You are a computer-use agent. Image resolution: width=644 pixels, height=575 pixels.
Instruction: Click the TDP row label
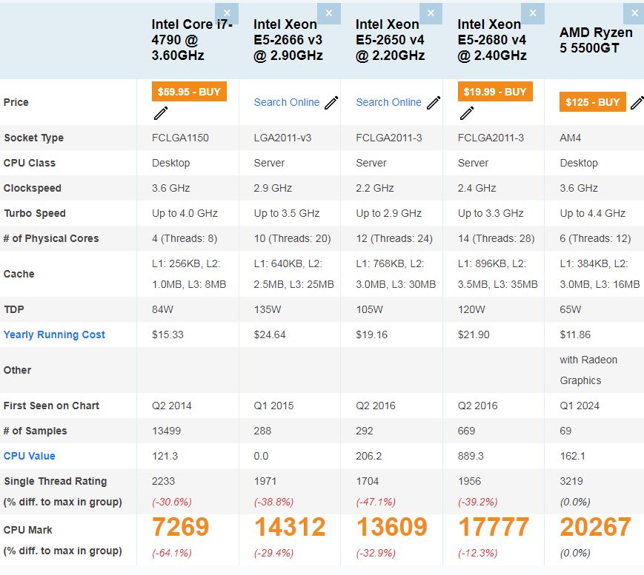click(x=14, y=309)
